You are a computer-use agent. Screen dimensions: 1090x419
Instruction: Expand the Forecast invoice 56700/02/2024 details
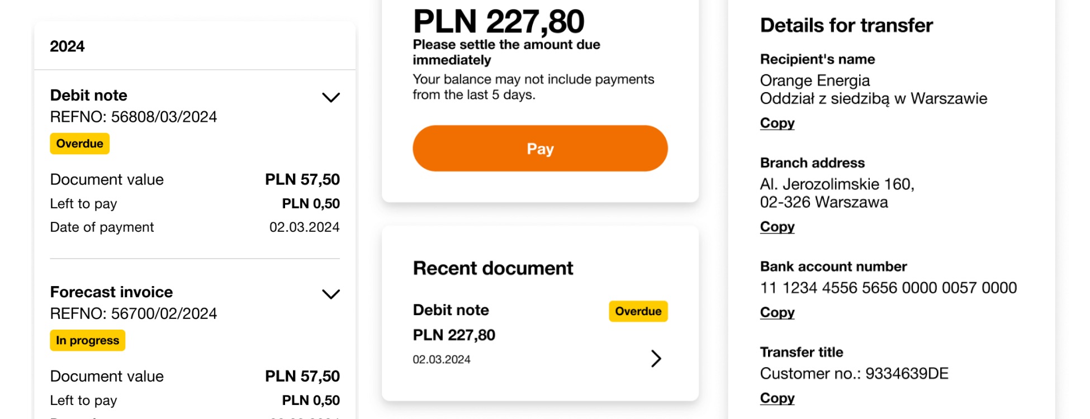[331, 294]
